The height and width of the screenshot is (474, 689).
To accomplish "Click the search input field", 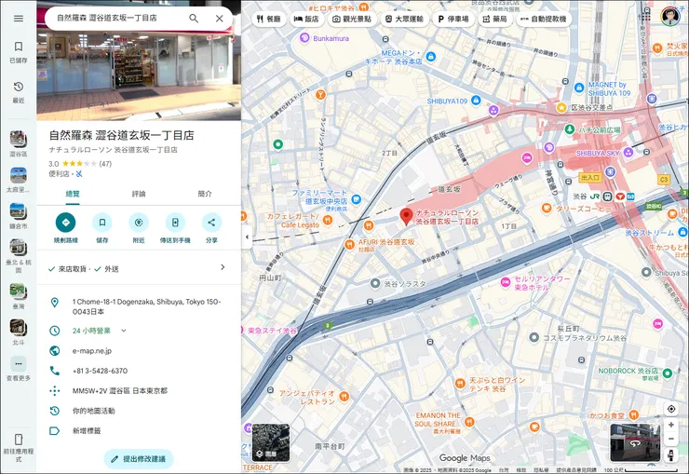I will click(x=118, y=19).
